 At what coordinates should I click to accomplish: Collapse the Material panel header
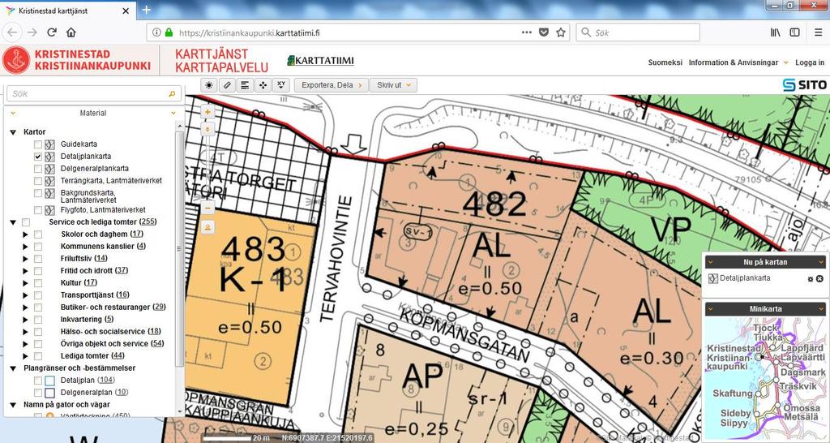coord(93,113)
